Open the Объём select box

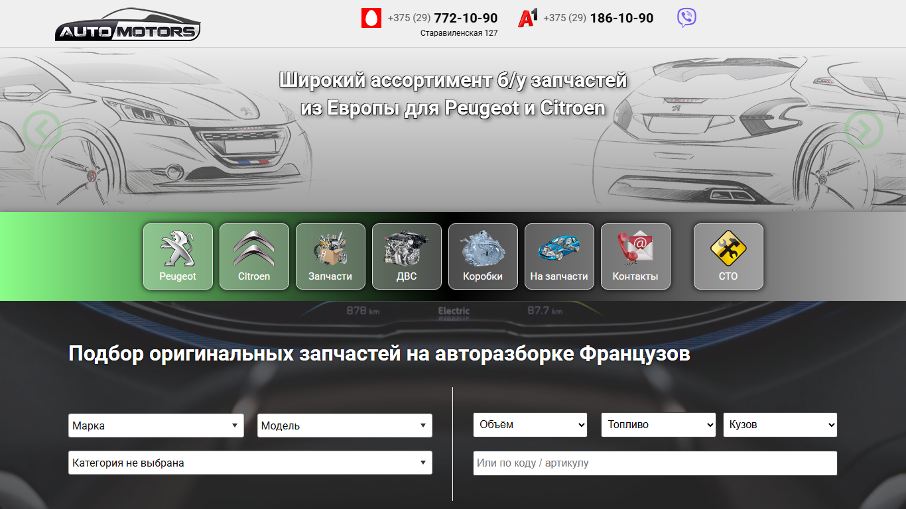(530, 425)
